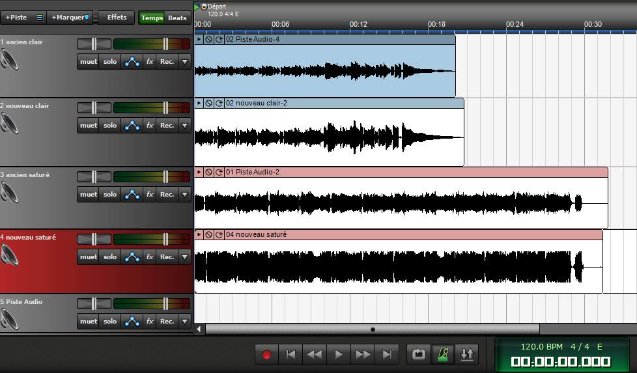Expand the 02 Piste Audio-4 clip header triangle
This screenshot has width=637, height=373.
199,40
